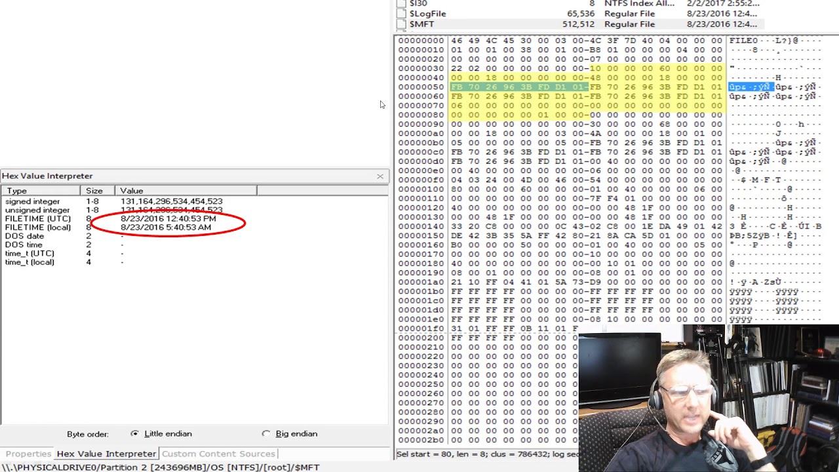This screenshot has height=472, width=839.
Task: Click hex offset 00000000 in the viewer
Action: [421, 41]
